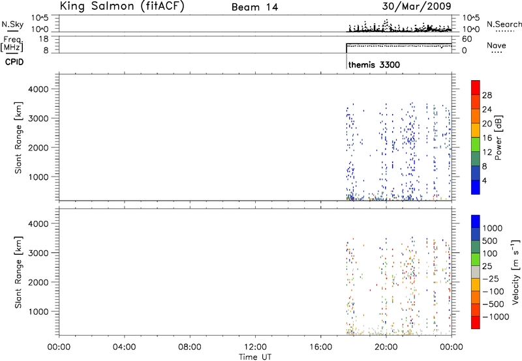
Task: Click the '-25' value on Velocity colorbar
Action: (491, 278)
